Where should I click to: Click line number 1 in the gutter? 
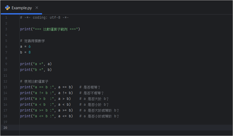6,18
